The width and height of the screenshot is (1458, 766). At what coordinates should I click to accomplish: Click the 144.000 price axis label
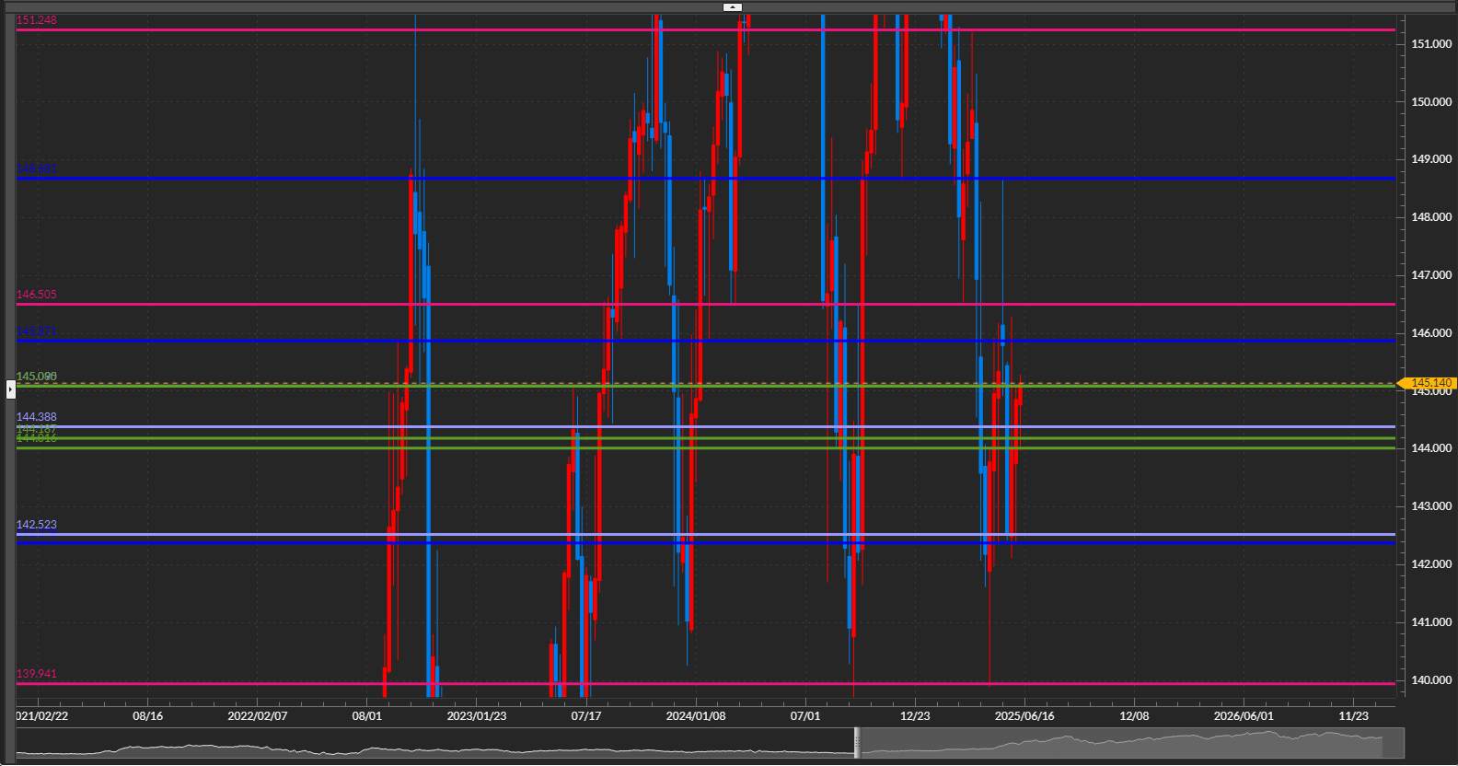[1431, 448]
